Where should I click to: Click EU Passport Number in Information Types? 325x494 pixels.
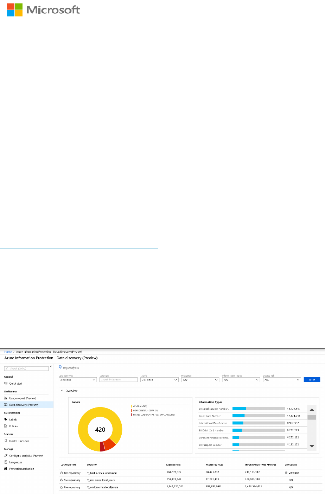(x=210, y=445)
